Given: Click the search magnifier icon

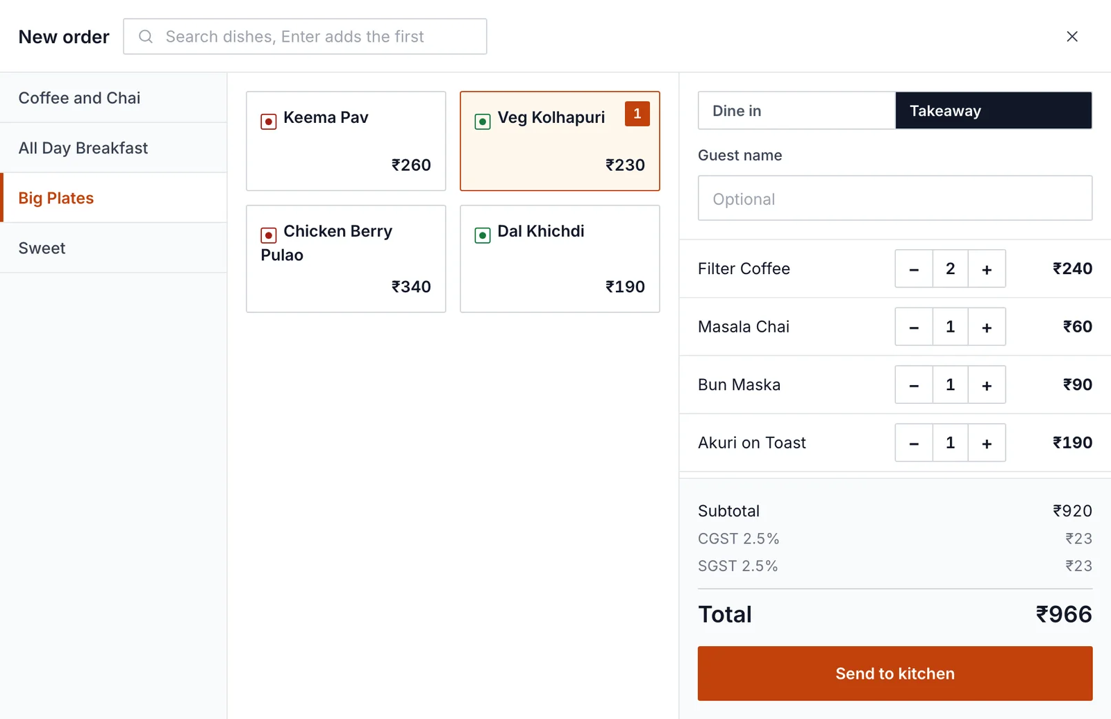Looking at the screenshot, I should click(146, 37).
